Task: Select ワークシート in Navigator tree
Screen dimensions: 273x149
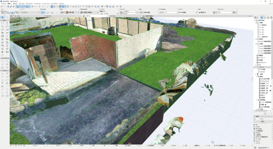Action: coord(262,58)
